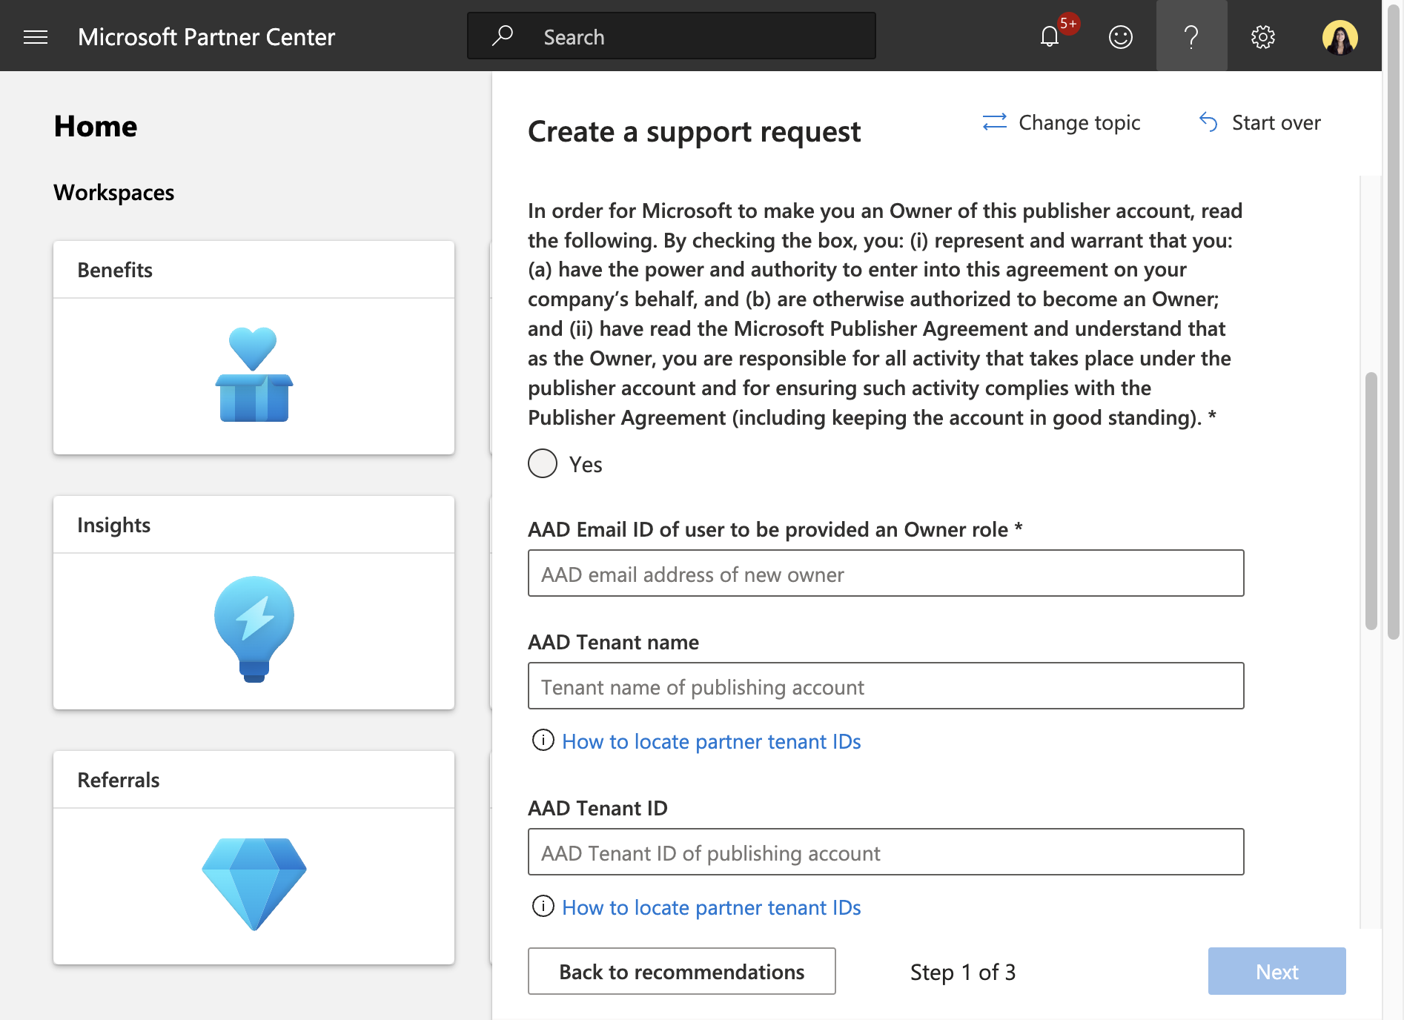Click Start over
Image resolution: width=1404 pixels, height=1020 pixels.
pos(1259,122)
